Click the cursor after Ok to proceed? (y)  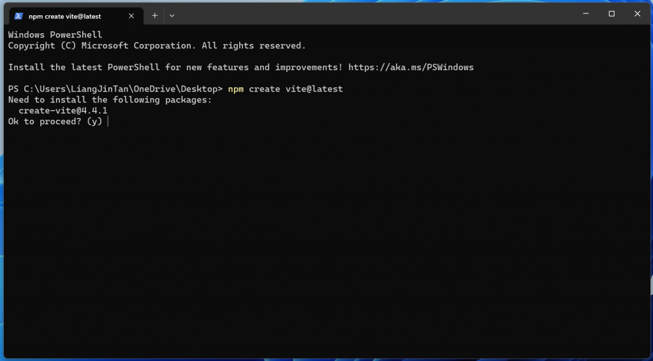[x=108, y=122]
